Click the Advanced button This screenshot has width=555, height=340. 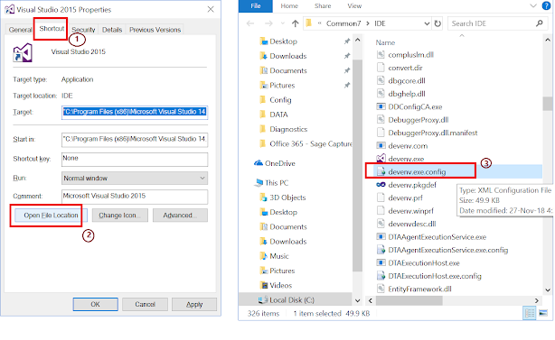pyautogui.click(x=180, y=216)
